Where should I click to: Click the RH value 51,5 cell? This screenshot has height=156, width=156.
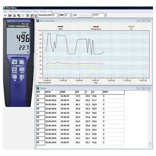pos(80,138)
